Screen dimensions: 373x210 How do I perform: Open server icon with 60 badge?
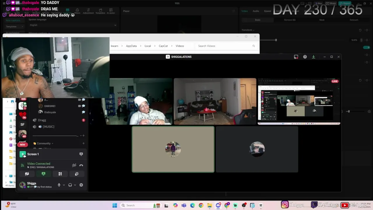[x=22, y=134]
